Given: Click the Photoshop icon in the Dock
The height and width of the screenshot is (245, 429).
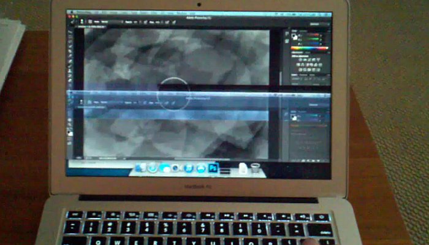Looking at the screenshot, I should pos(213,168).
